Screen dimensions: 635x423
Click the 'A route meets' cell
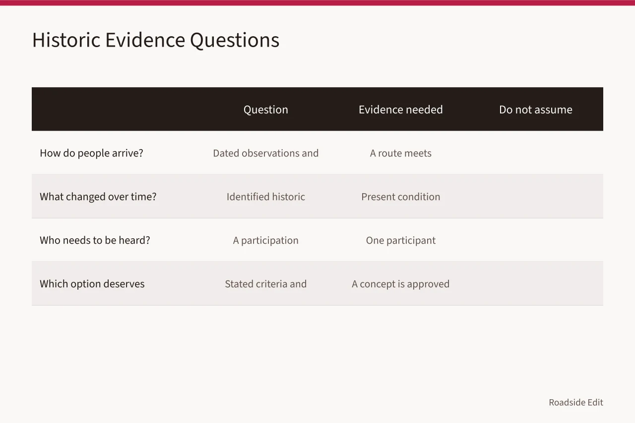point(401,153)
